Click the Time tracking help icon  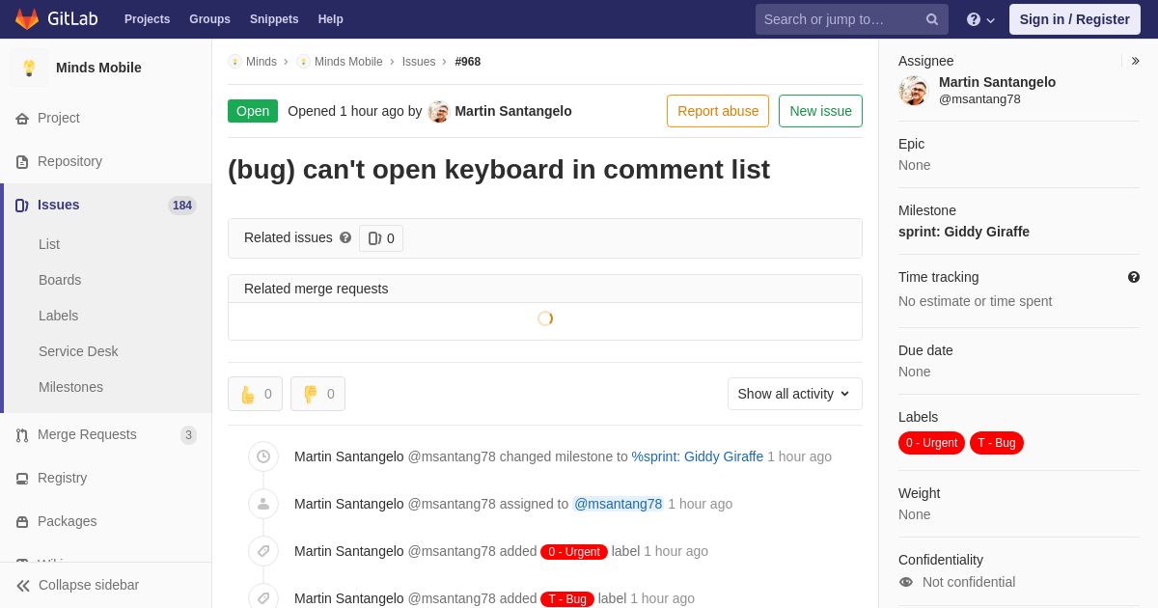1134,277
